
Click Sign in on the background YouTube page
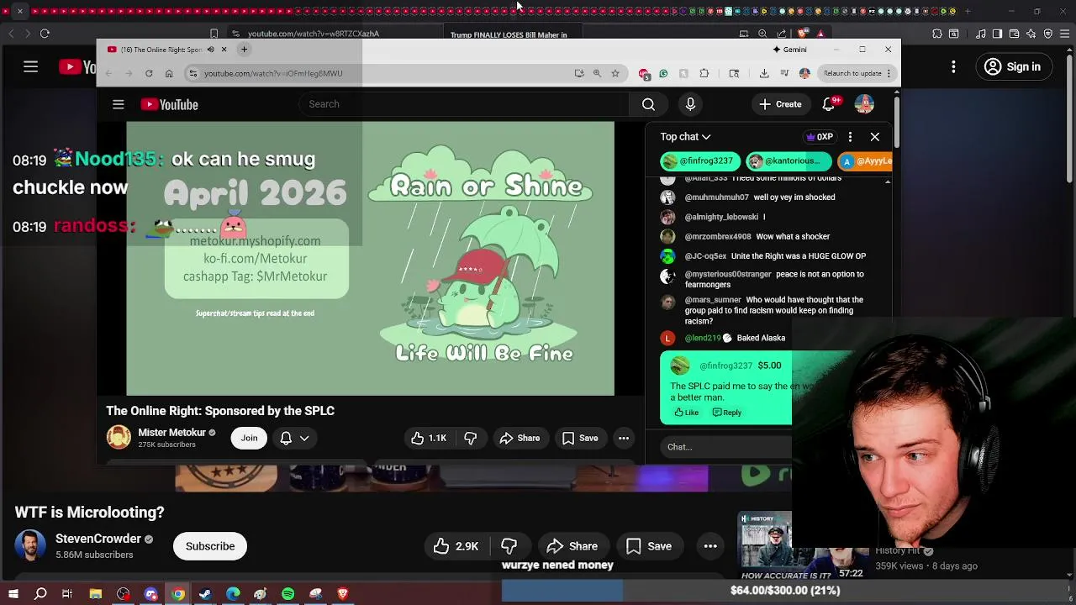click(1013, 66)
